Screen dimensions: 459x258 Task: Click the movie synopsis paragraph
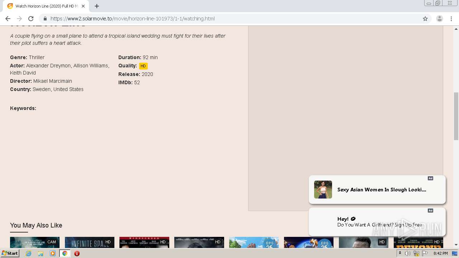tap(118, 39)
